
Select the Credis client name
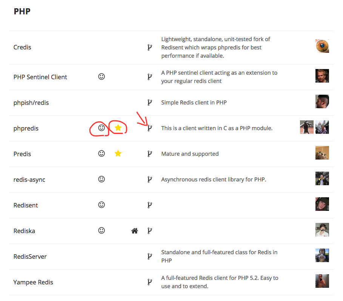coord(22,47)
